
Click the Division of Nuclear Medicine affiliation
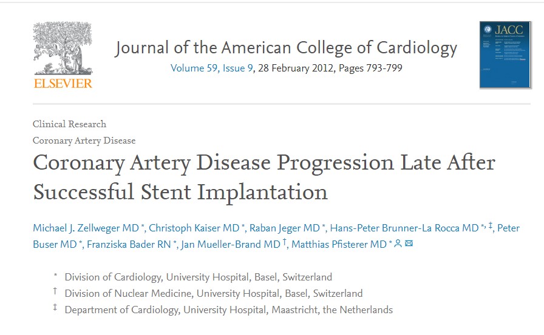[x=214, y=294]
